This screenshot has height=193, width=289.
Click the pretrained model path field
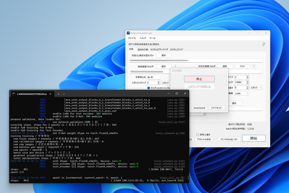pos(196,60)
